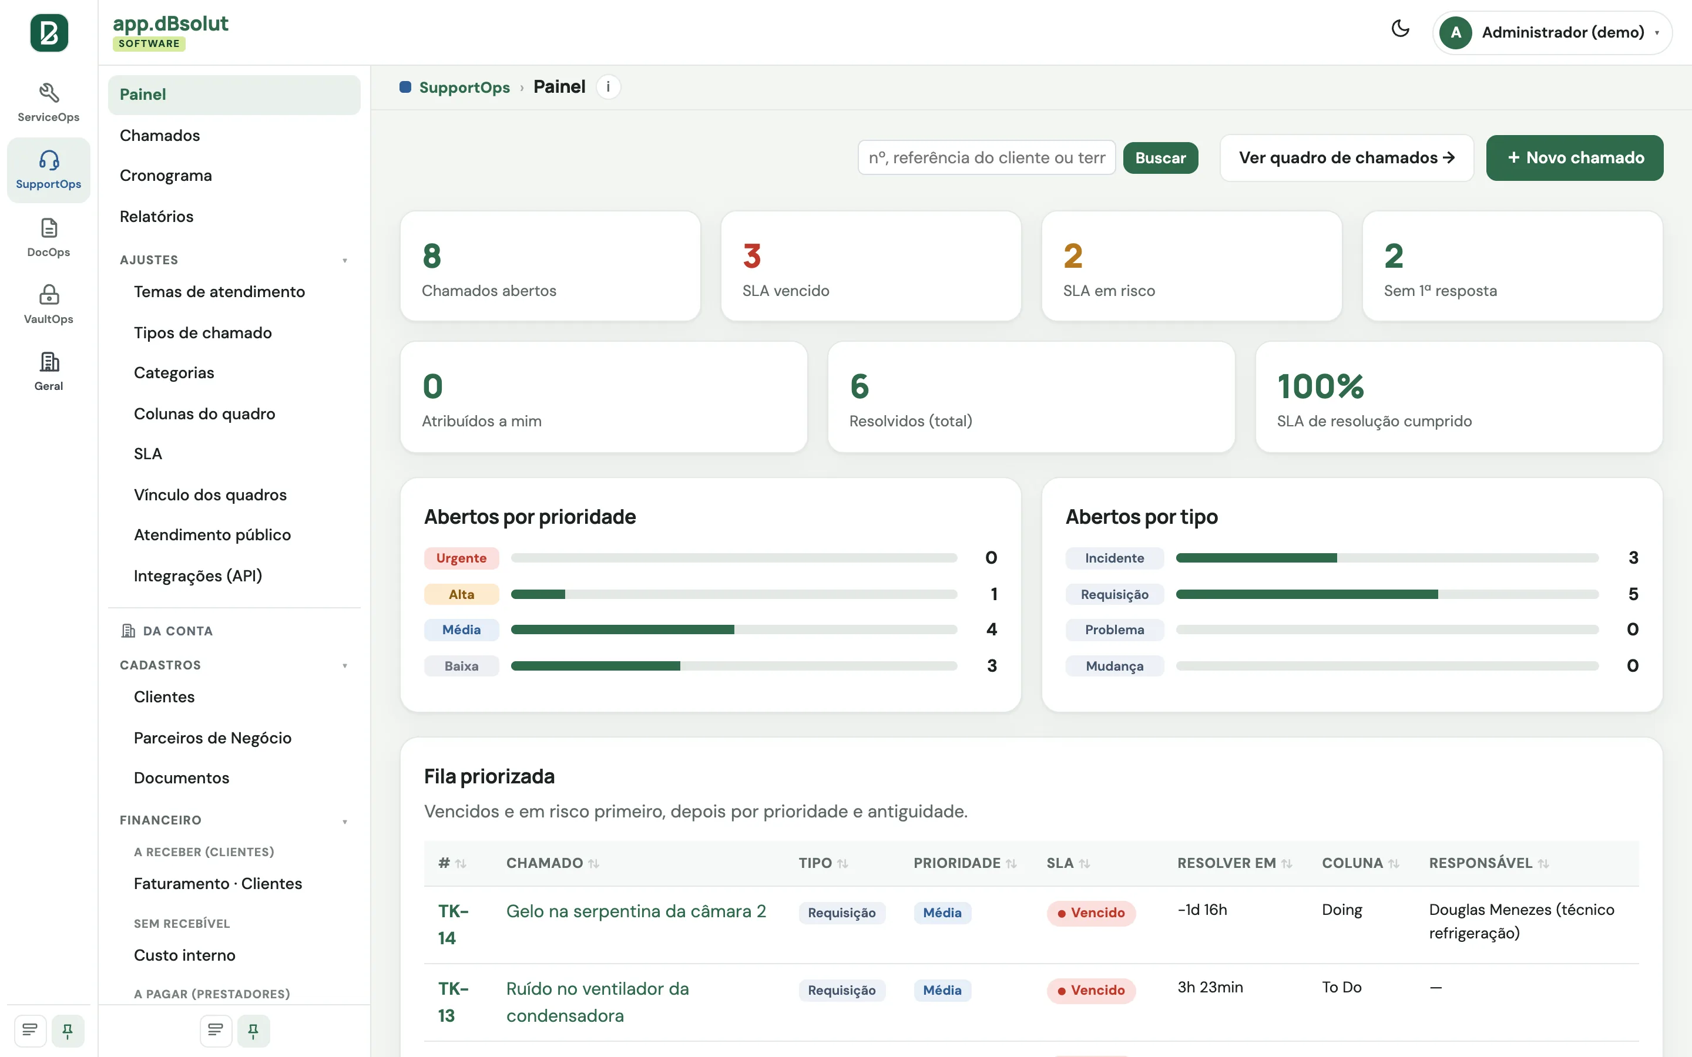Image resolution: width=1692 pixels, height=1057 pixels.
Task: Click the pin icon in the left rail footer
Action: point(68,1030)
